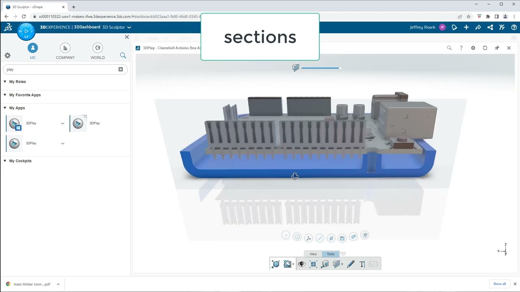Collapse the My Apps section
The height and width of the screenshot is (292, 520).
[x=5, y=108]
